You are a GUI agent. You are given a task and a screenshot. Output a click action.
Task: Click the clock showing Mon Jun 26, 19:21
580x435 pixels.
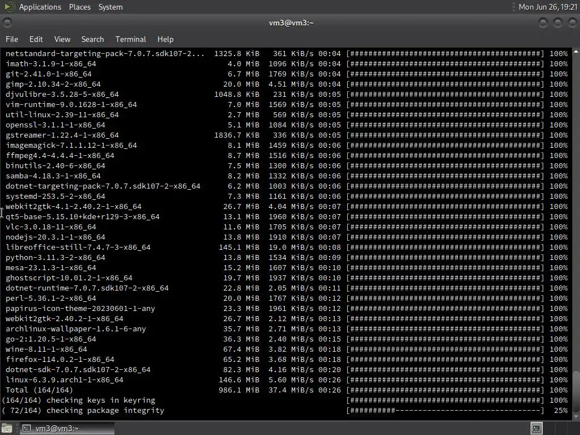click(548, 7)
